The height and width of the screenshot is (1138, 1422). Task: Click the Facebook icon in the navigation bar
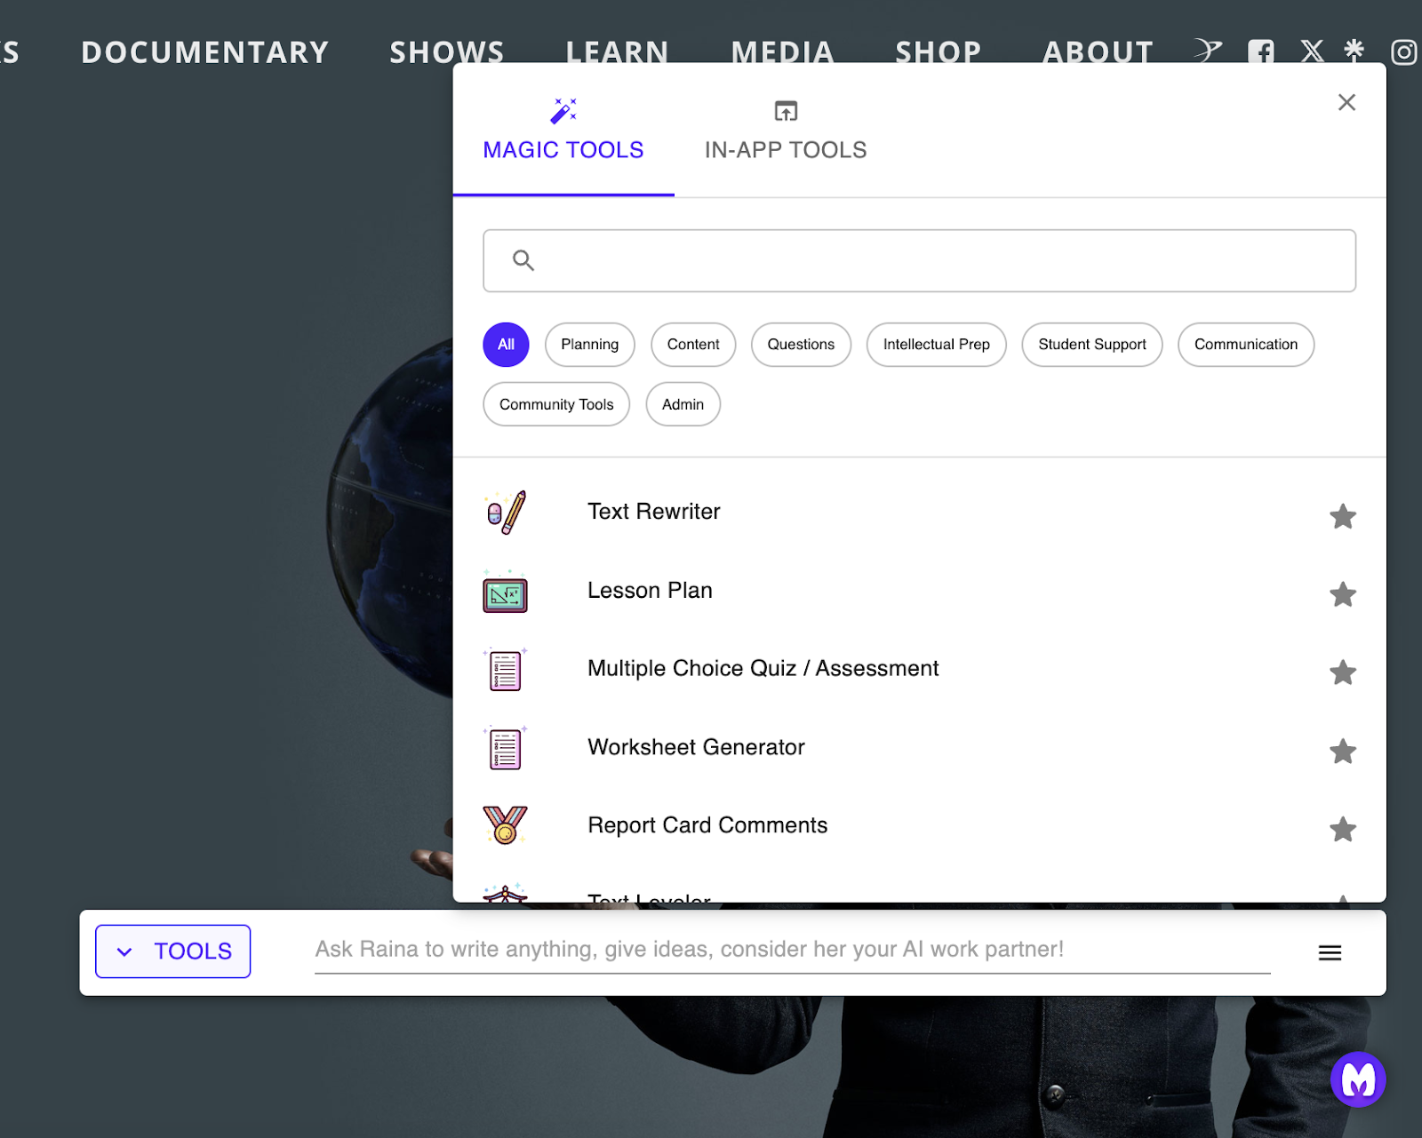pos(1261,52)
